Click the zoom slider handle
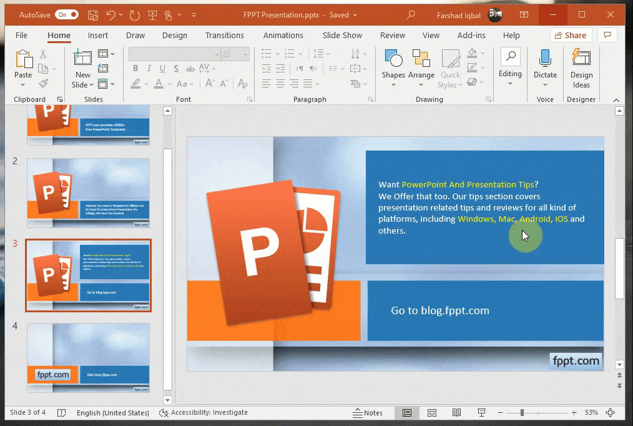 pyautogui.click(x=522, y=413)
